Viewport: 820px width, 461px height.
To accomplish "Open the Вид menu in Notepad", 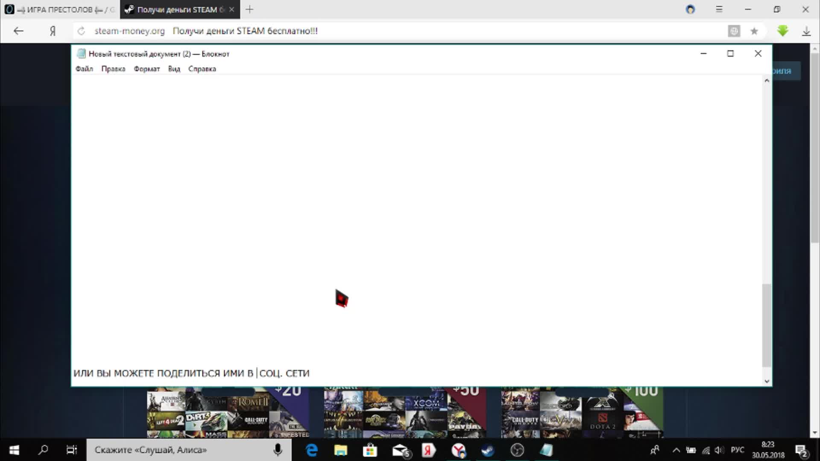I will (174, 69).
